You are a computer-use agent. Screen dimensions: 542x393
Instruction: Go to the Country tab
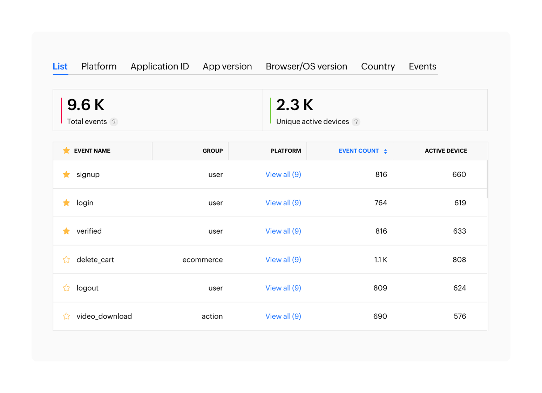click(x=378, y=66)
